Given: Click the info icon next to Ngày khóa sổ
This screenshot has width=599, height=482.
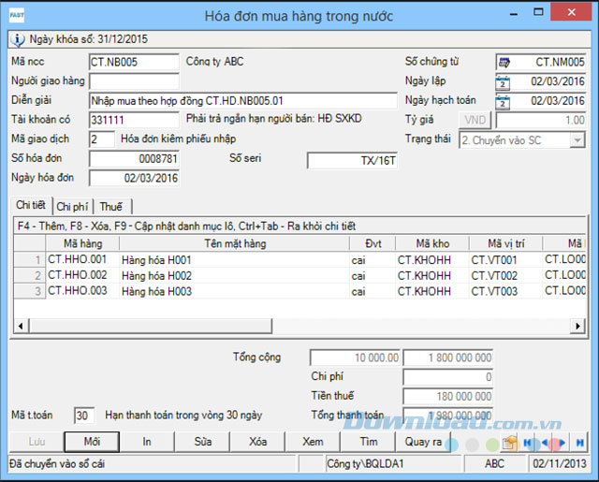Looking at the screenshot, I should (18, 39).
